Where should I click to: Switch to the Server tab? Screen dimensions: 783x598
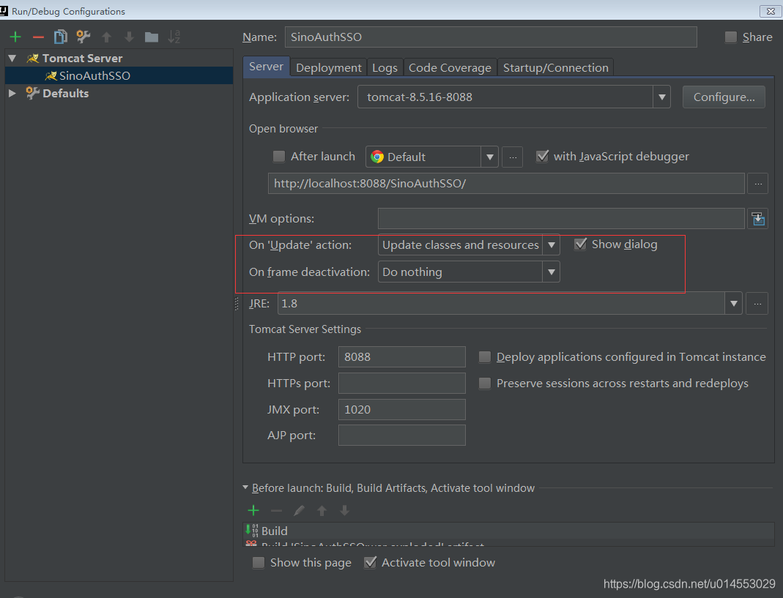pos(266,67)
